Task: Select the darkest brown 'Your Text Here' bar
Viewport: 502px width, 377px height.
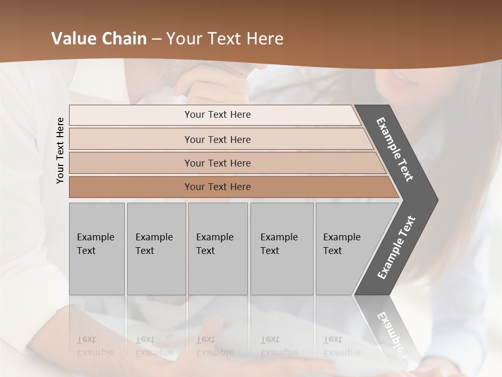Action: (217, 187)
